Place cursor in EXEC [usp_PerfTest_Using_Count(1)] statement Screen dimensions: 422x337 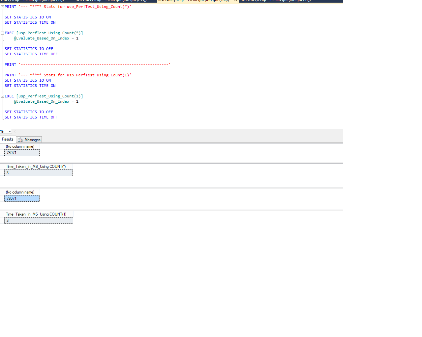[44, 96]
